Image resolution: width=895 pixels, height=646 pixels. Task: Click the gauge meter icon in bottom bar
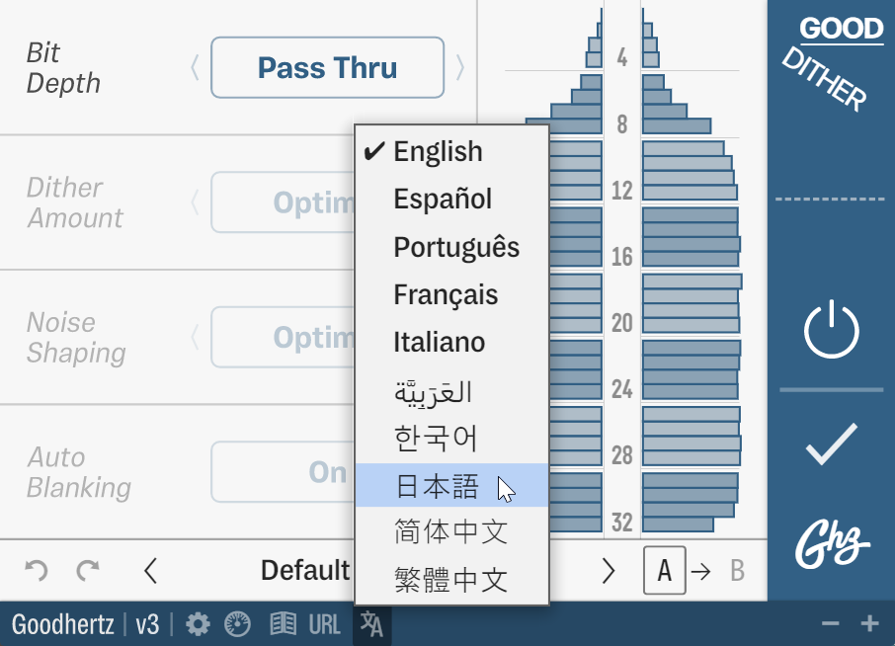(x=237, y=624)
